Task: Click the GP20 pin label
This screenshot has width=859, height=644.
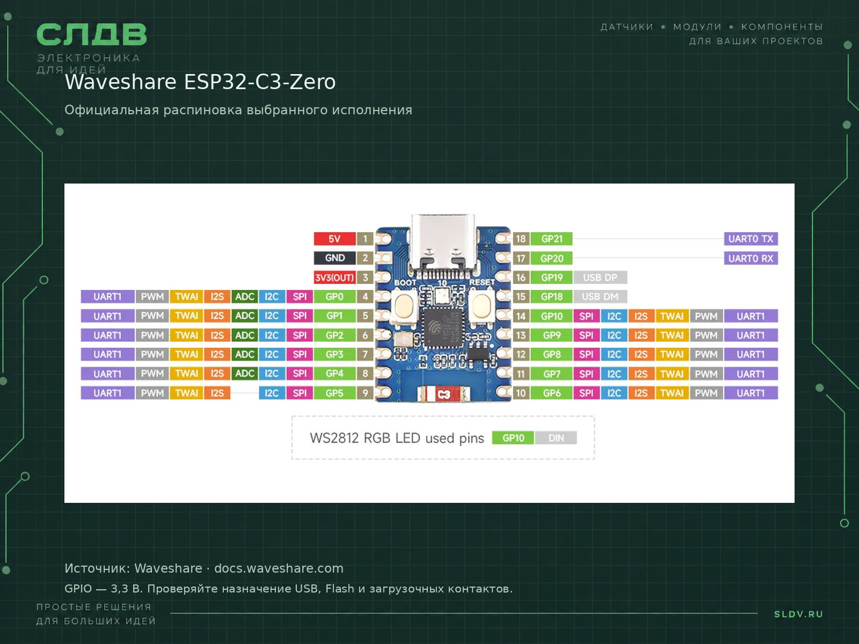Action: click(x=552, y=258)
